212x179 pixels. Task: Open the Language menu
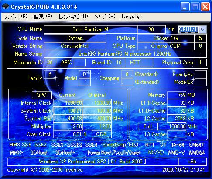point(132,17)
